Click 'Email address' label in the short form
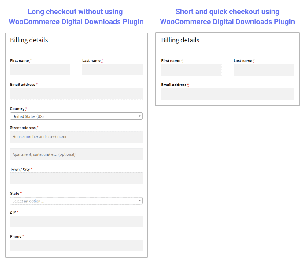Viewport: 304px width, 261px height. click(174, 85)
